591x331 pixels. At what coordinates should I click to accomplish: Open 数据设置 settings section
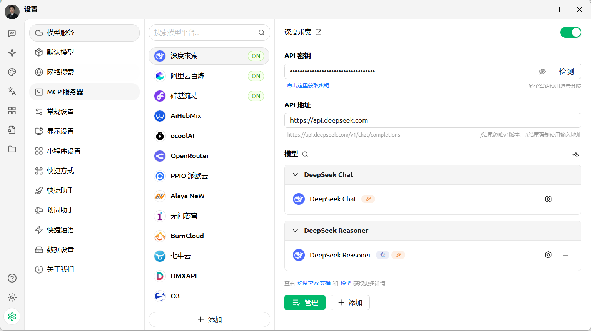pyautogui.click(x=84, y=250)
